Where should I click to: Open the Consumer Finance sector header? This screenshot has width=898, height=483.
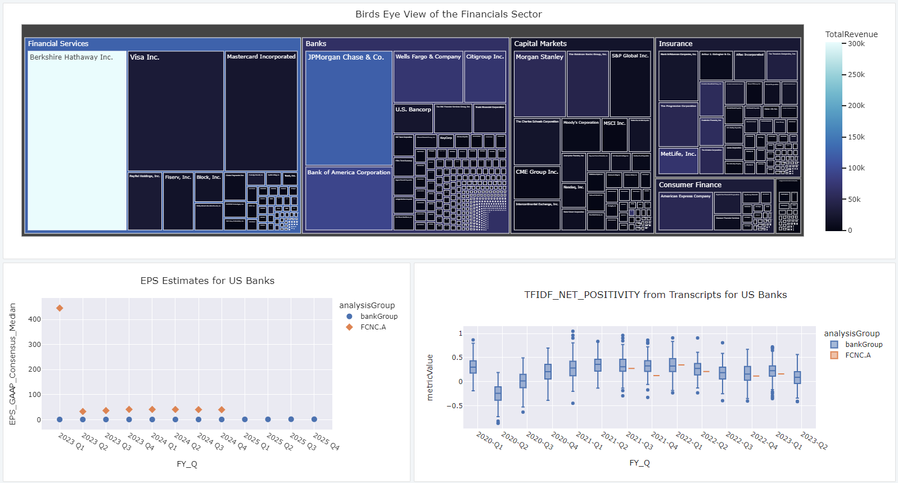(x=690, y=184)
